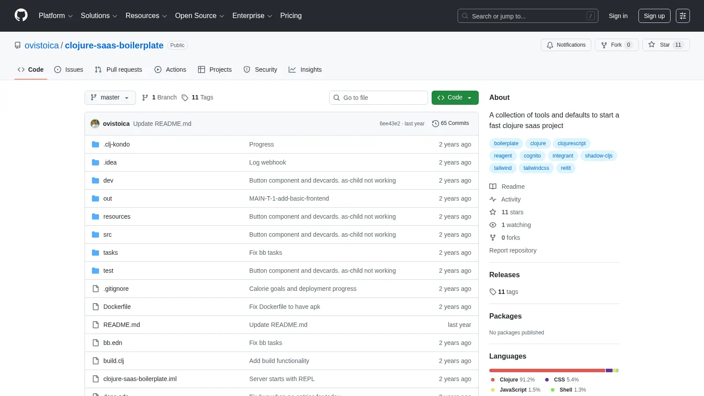Click the branch icon beside 1 Branch
The image size is (704, 396).
[145, 98]
